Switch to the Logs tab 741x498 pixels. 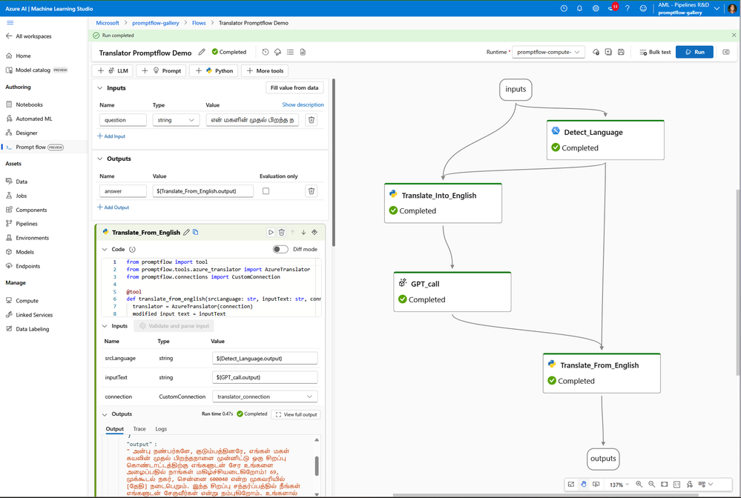tap(161, 428)
